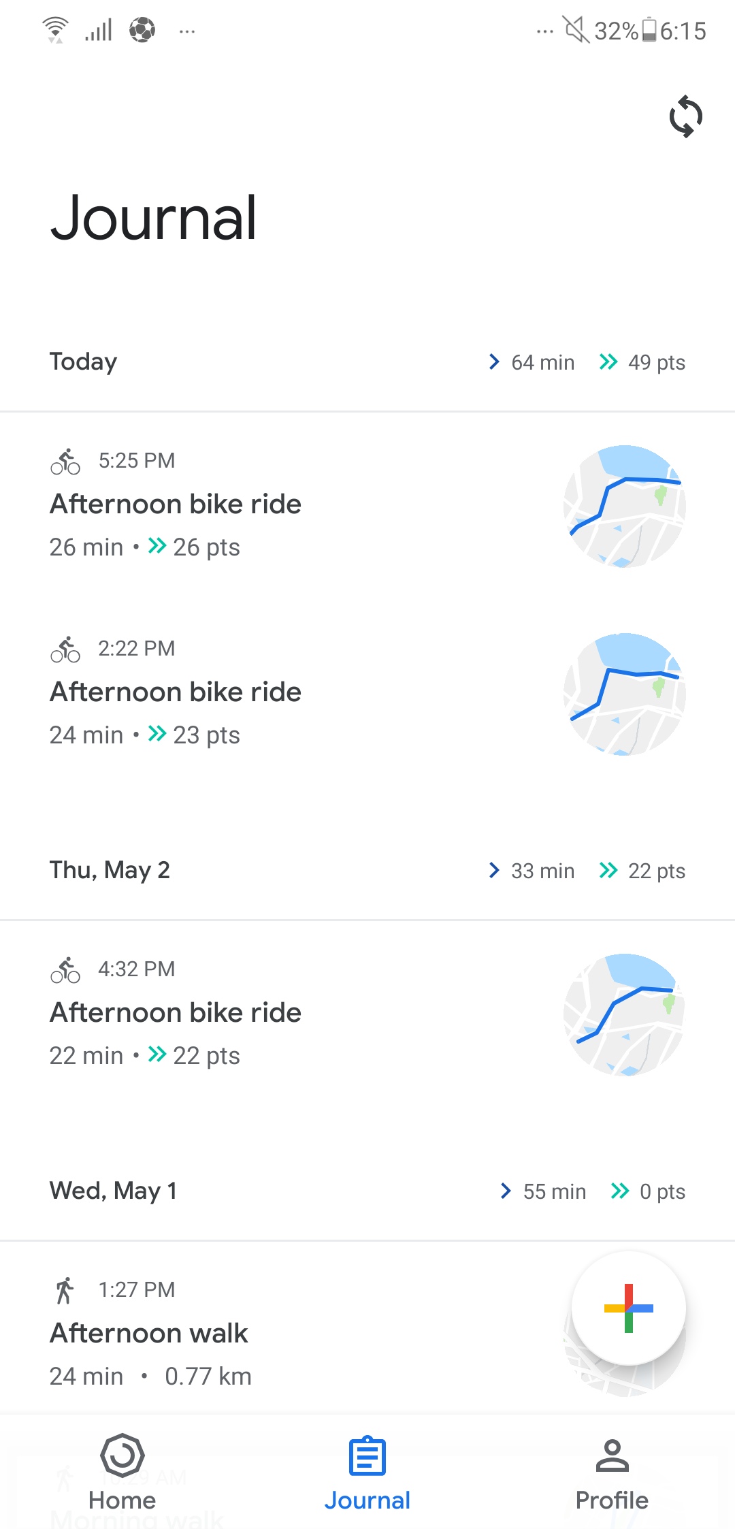
Task: Tap the 5:25 PM bike icon
Action: click(65, 462)
